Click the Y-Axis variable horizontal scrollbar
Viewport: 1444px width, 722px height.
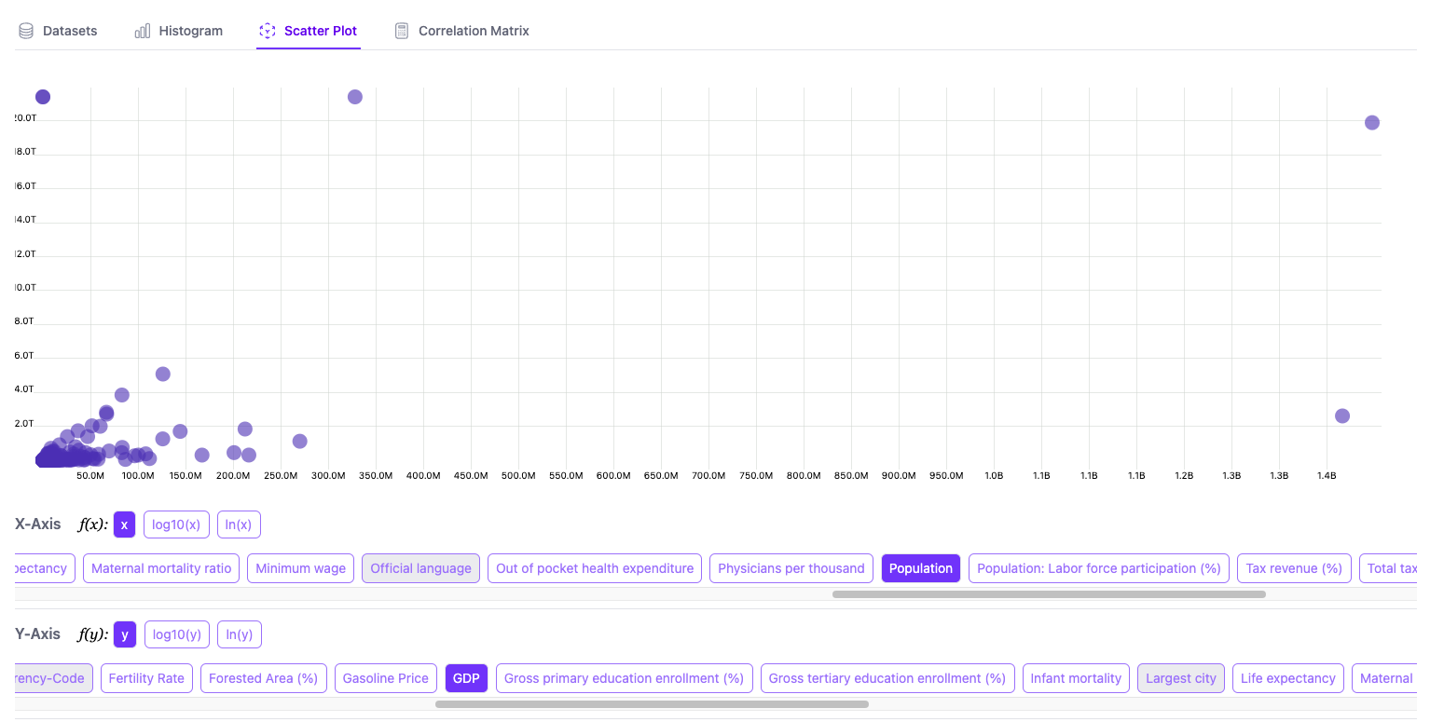click(652, 704)
